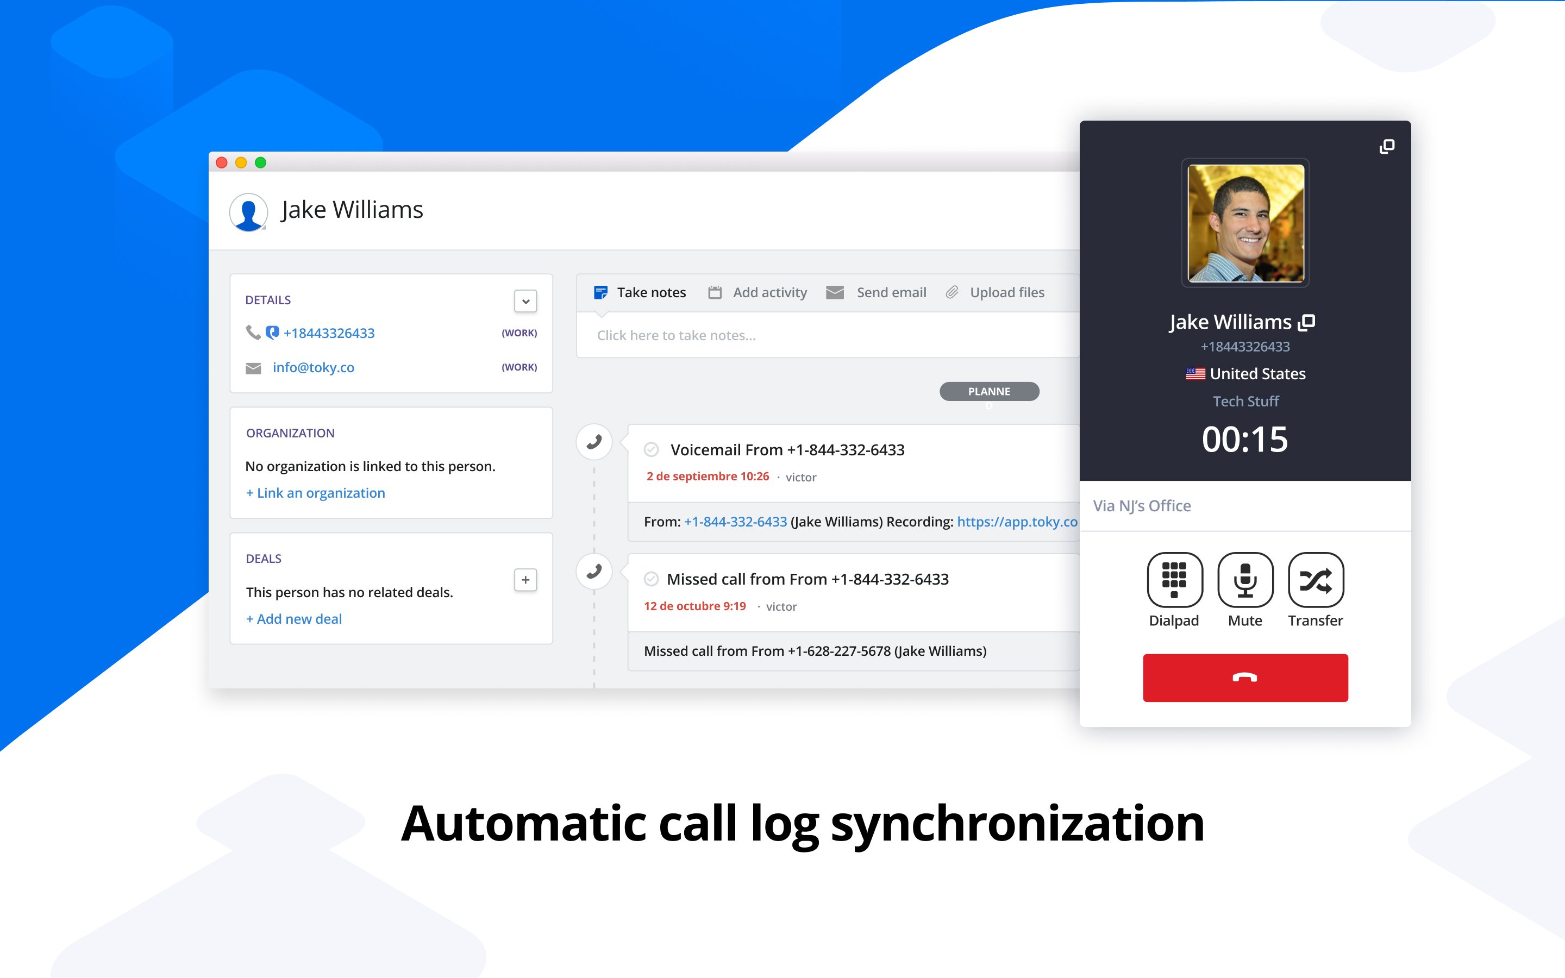1565x978 pixels.
Task: Click Missed call +1-628-227-5678 note text
Action: (x=815, y=651)
